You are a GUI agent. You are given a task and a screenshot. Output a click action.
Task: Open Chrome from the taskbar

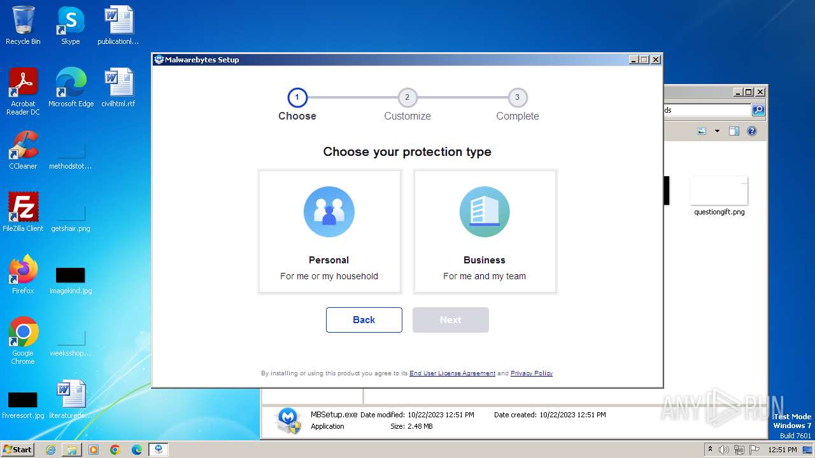click(115, 450)
